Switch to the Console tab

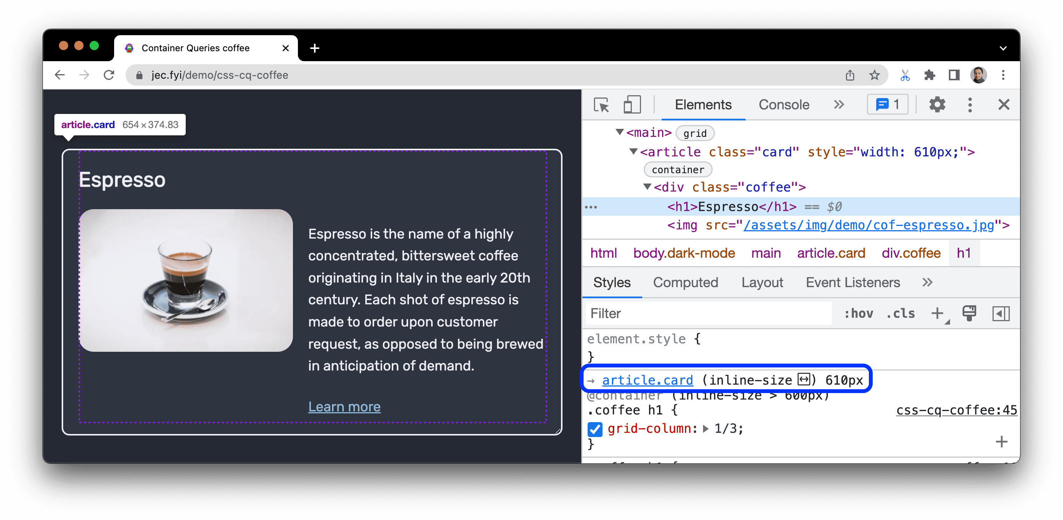coord(784,105)
